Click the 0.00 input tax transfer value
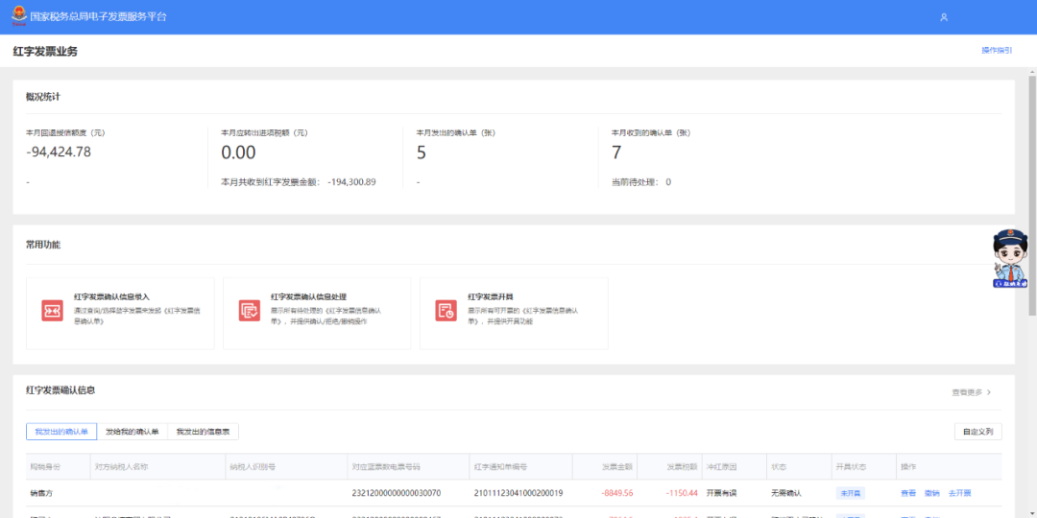 [x=238, y=153]
